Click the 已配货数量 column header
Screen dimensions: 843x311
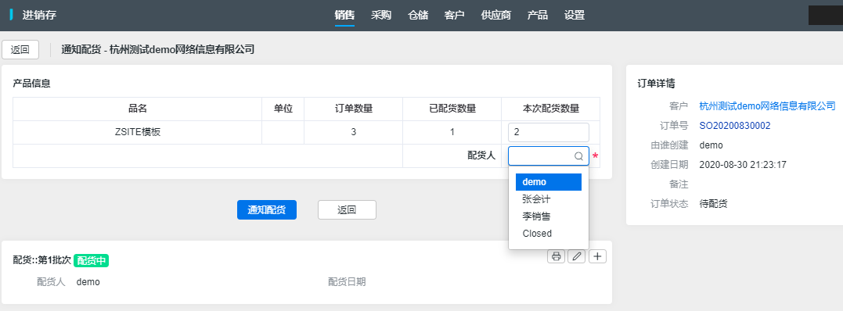point(452,109)
